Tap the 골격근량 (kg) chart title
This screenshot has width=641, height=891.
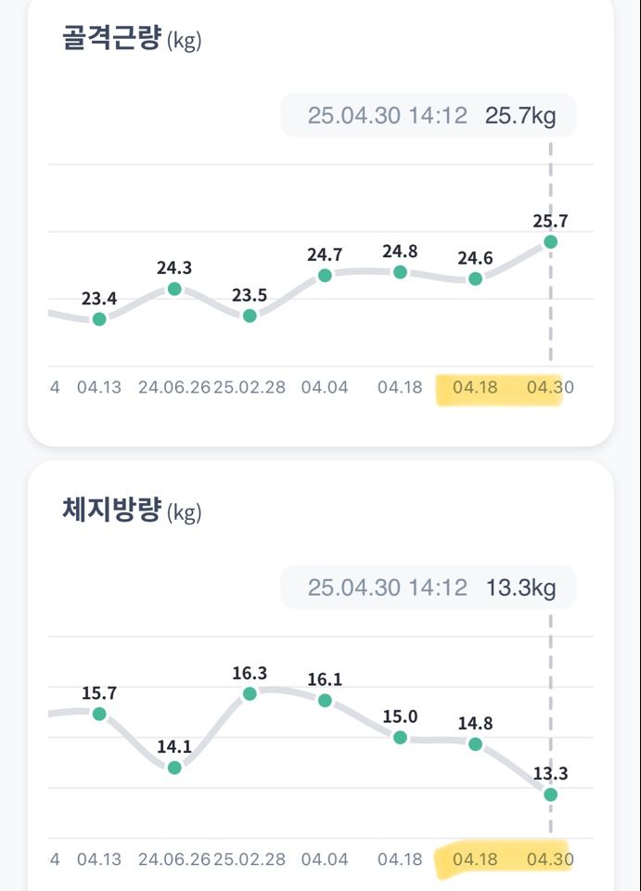[x=132, y=39]
